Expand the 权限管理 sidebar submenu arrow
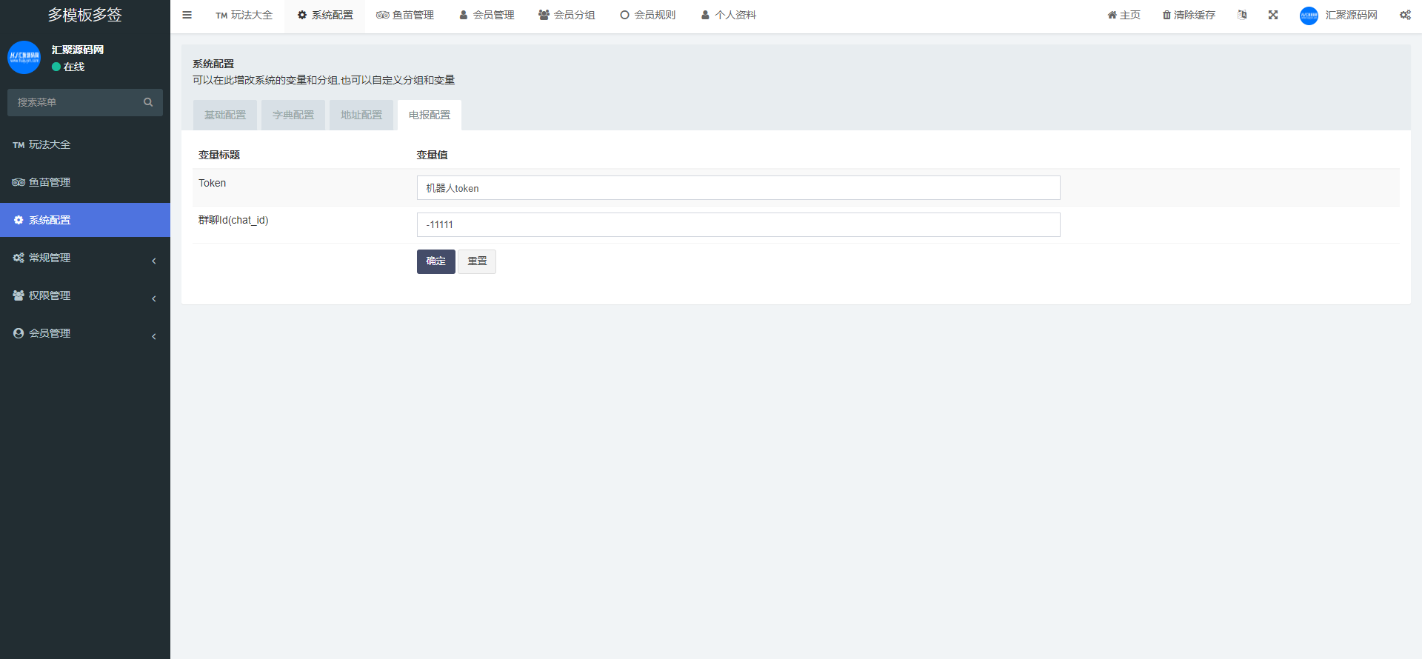This screenshot has height=659, width=1422. point(154,298)
